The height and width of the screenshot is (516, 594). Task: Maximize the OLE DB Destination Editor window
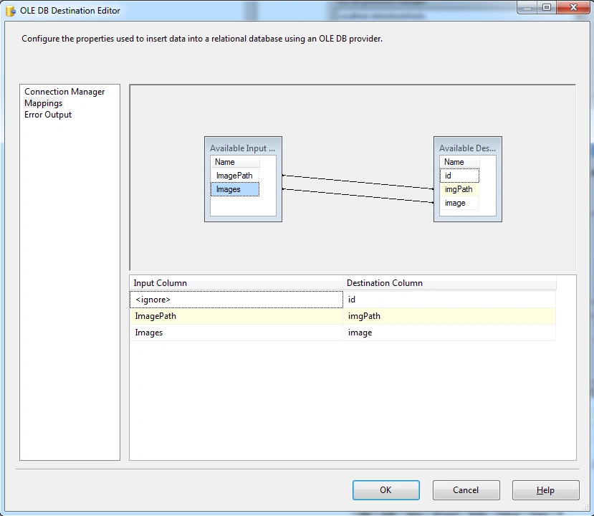547,7
